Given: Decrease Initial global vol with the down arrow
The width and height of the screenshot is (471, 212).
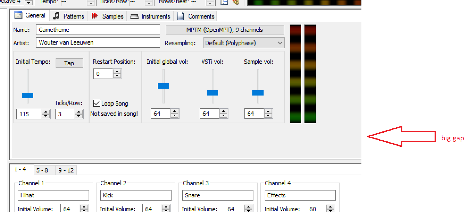Looking at the screenshot, I should point(174,116).
